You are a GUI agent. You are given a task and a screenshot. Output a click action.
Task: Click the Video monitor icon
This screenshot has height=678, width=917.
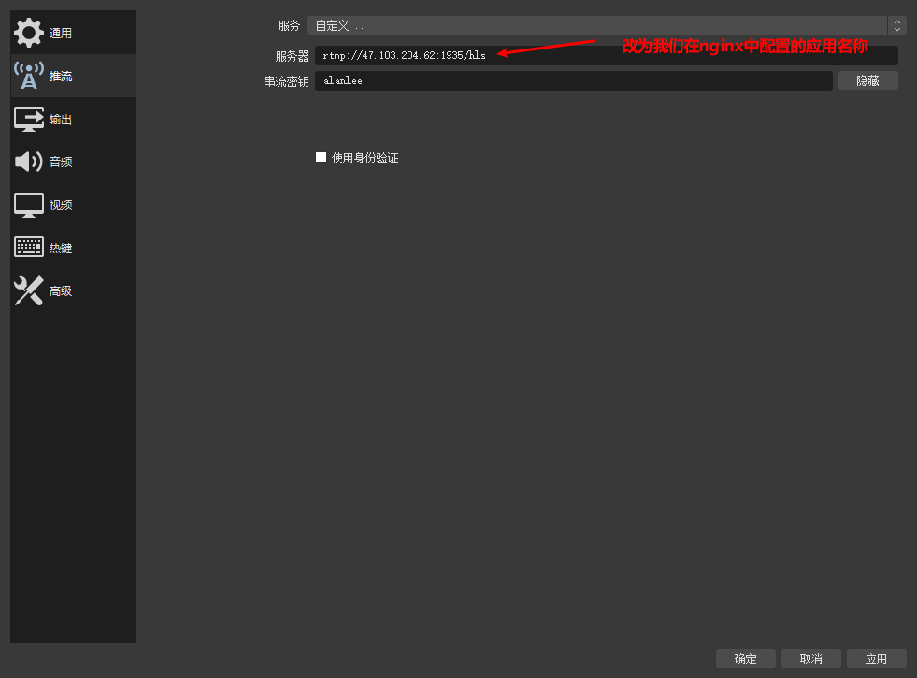pos(29,205)
